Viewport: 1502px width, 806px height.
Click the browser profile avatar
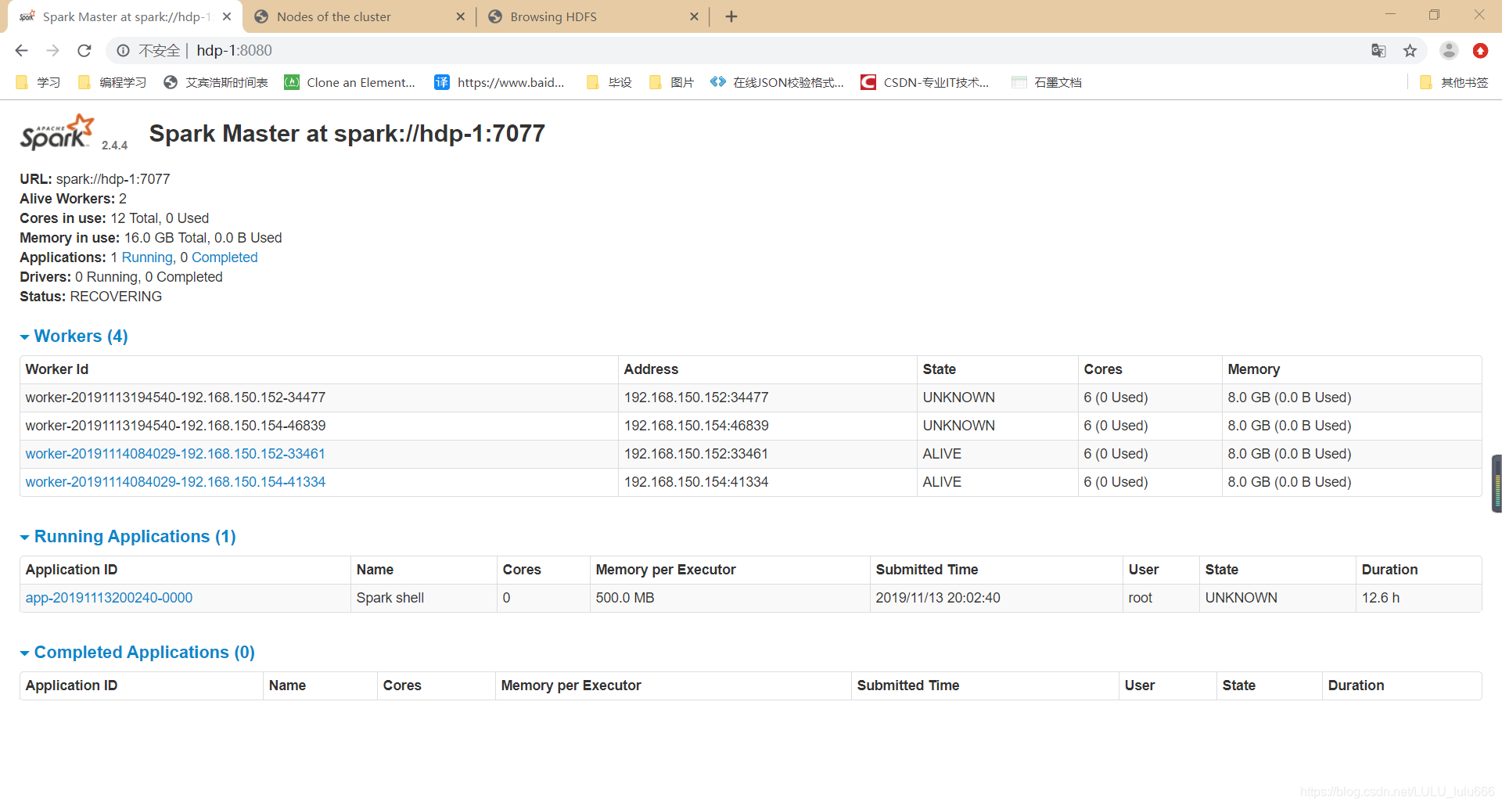pos(1449,50)
